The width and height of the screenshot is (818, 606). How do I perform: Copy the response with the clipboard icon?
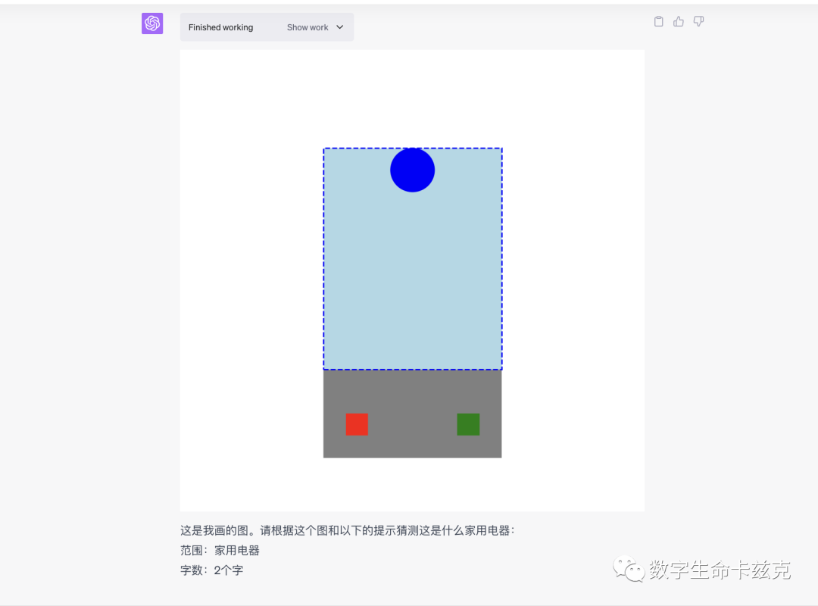(659, 21)
